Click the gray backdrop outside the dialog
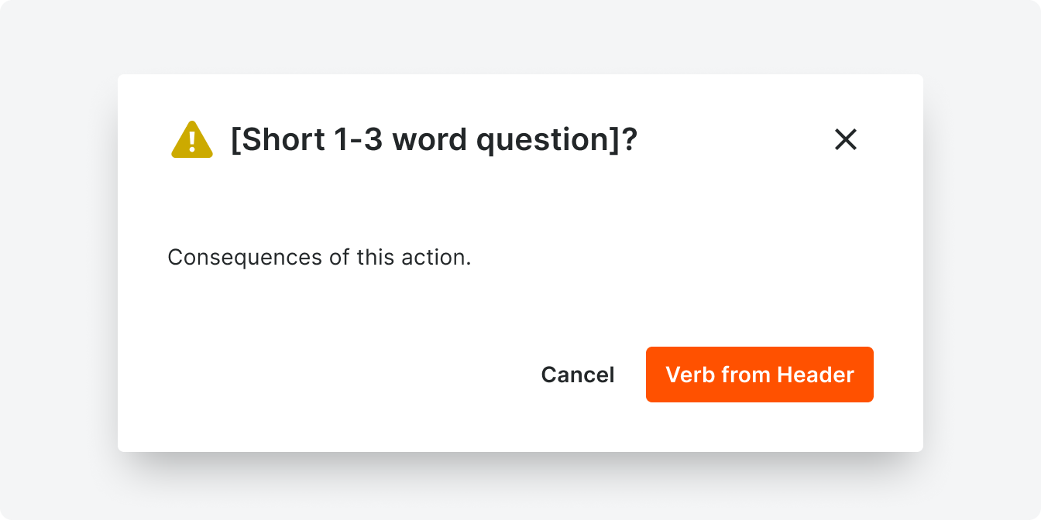The width and height of the screenshot is (1041, 520). 54,260
